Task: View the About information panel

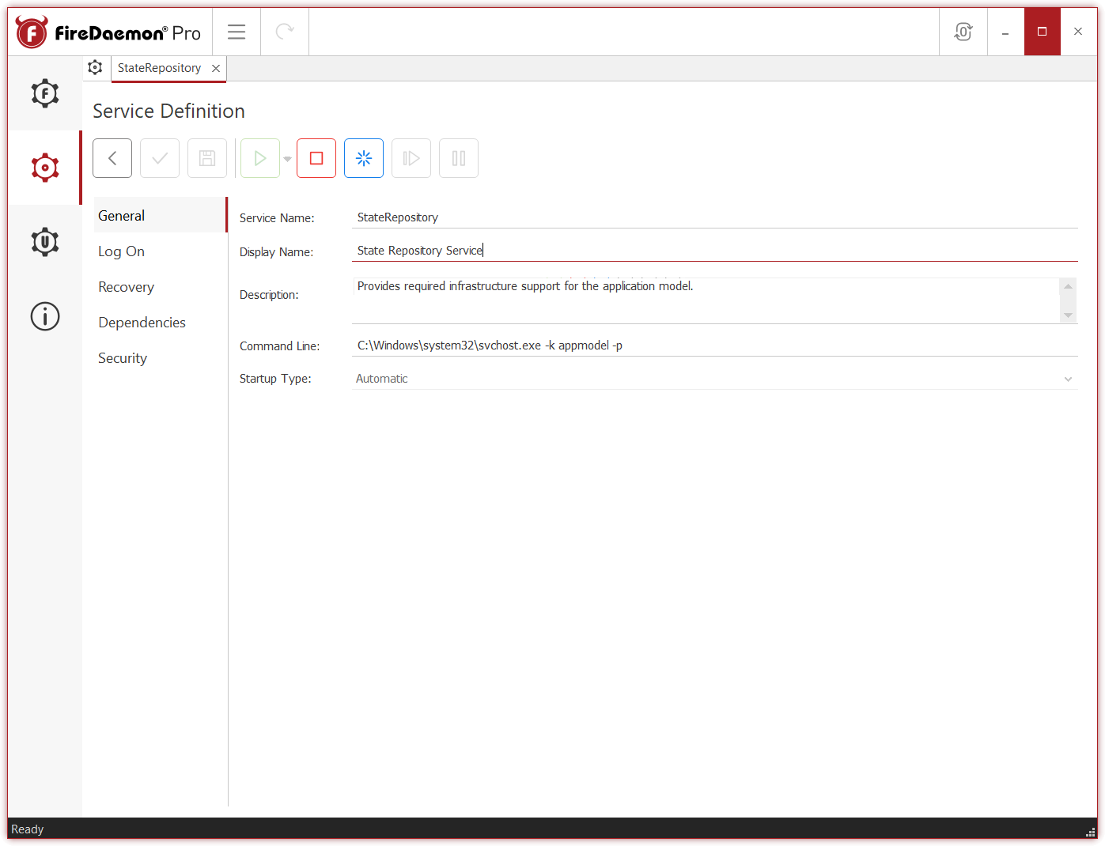Action: [x=44, y=315]
